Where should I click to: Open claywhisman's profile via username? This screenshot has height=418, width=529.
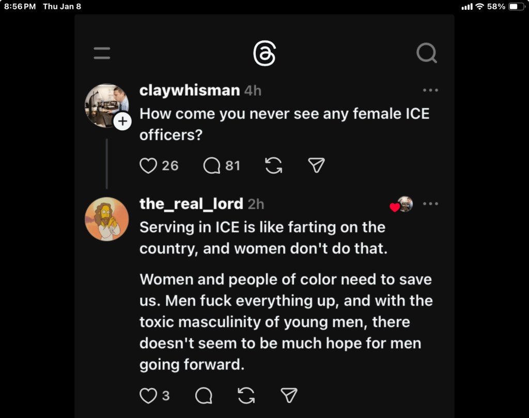point(190,90)
